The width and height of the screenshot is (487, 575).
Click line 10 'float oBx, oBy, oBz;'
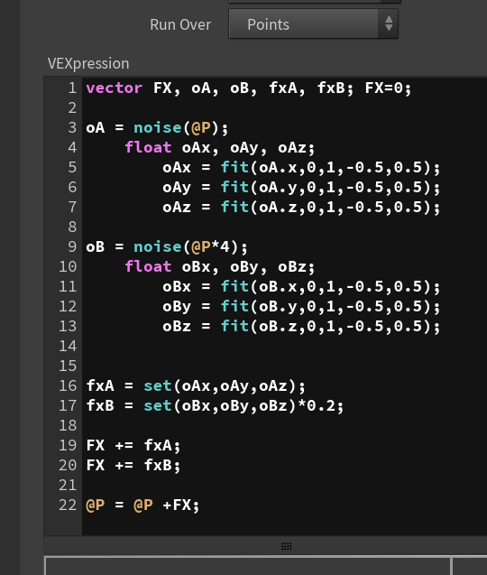coord(219,266)
